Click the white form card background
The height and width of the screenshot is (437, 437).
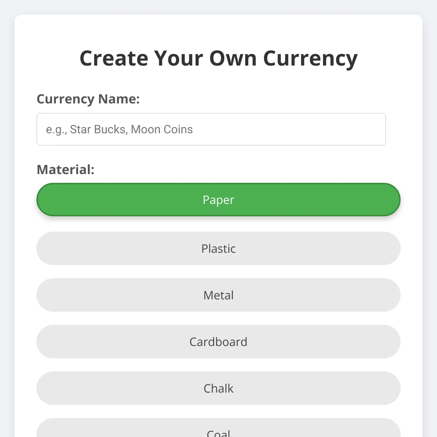click(x=219, y=80)
